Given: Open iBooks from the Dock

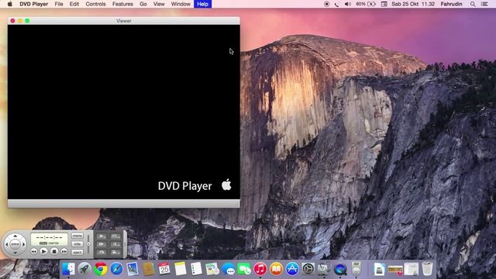Looking at the screenshot, I should 276,269.
